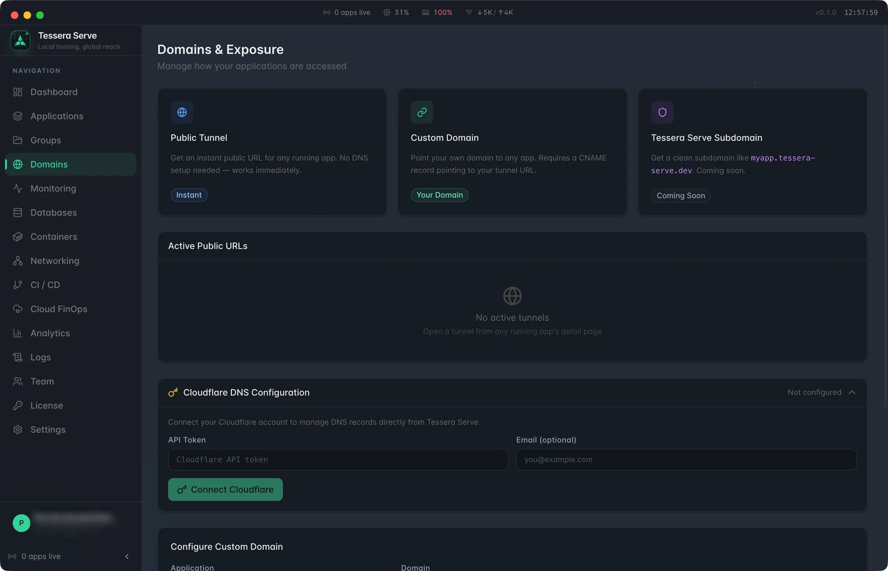
Task: Click the Coming Soon badge
Action: [681, 195]
